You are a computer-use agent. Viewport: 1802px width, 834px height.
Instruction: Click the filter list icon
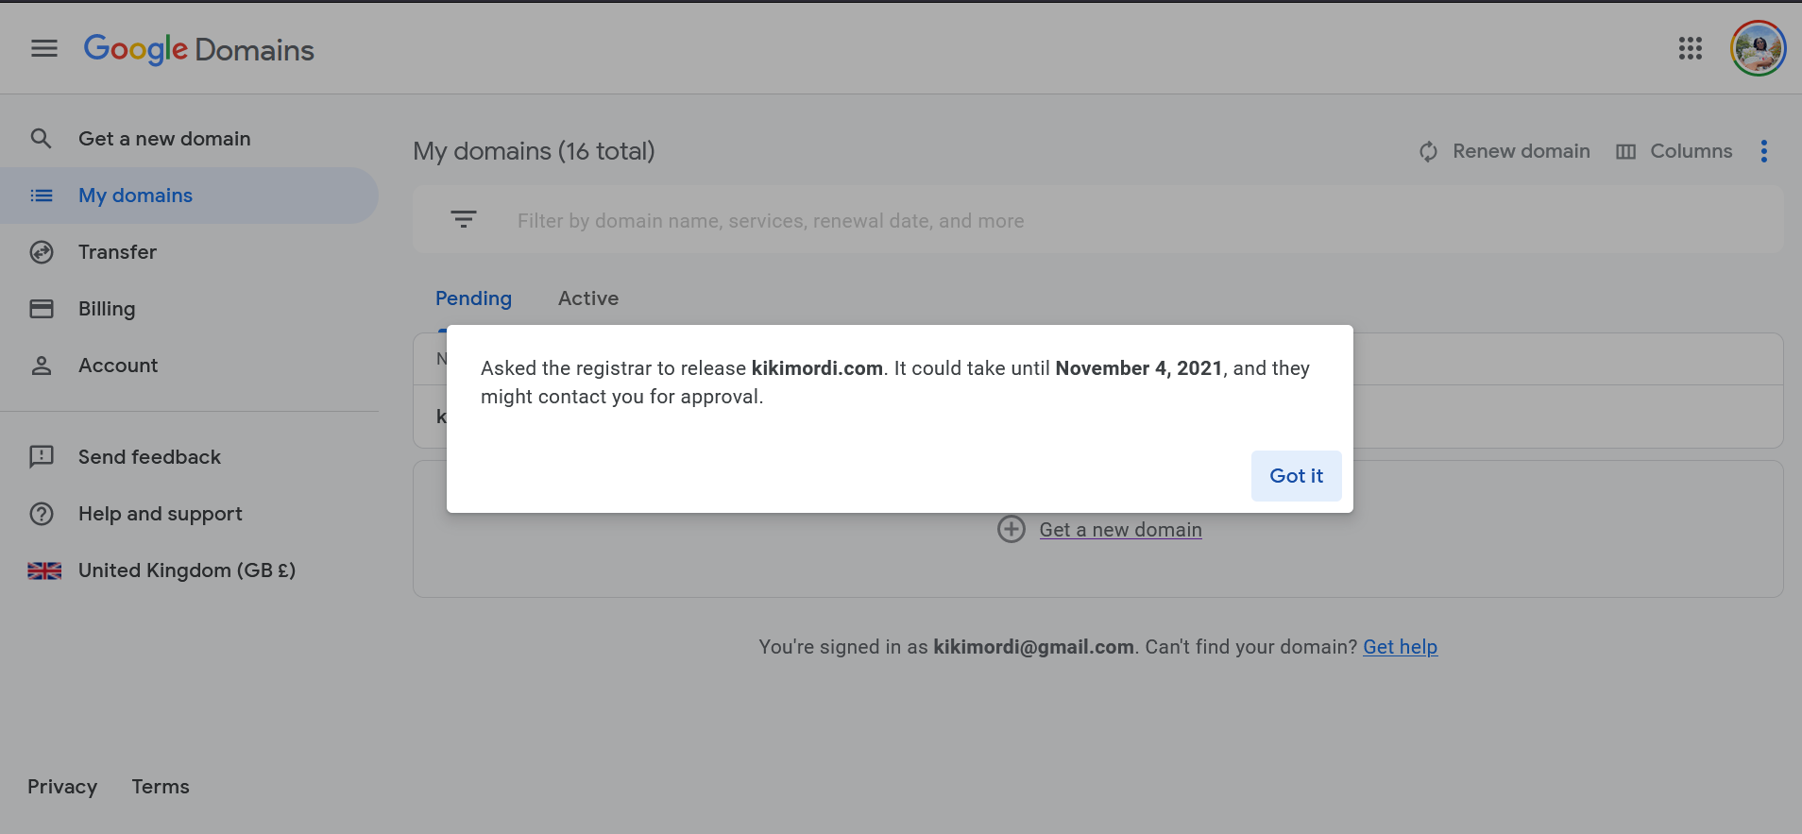[464, 219]
